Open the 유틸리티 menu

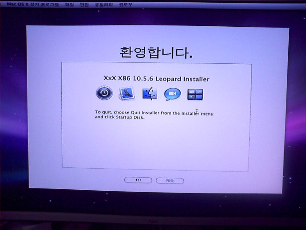[104, 4]
